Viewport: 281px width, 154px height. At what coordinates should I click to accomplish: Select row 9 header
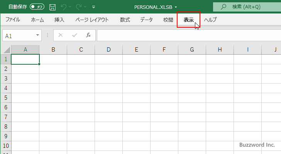coord(6,136)
